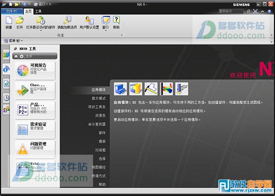Select 应用模块 in welcome list
This screenshot has height=196, width=275.
99,90
